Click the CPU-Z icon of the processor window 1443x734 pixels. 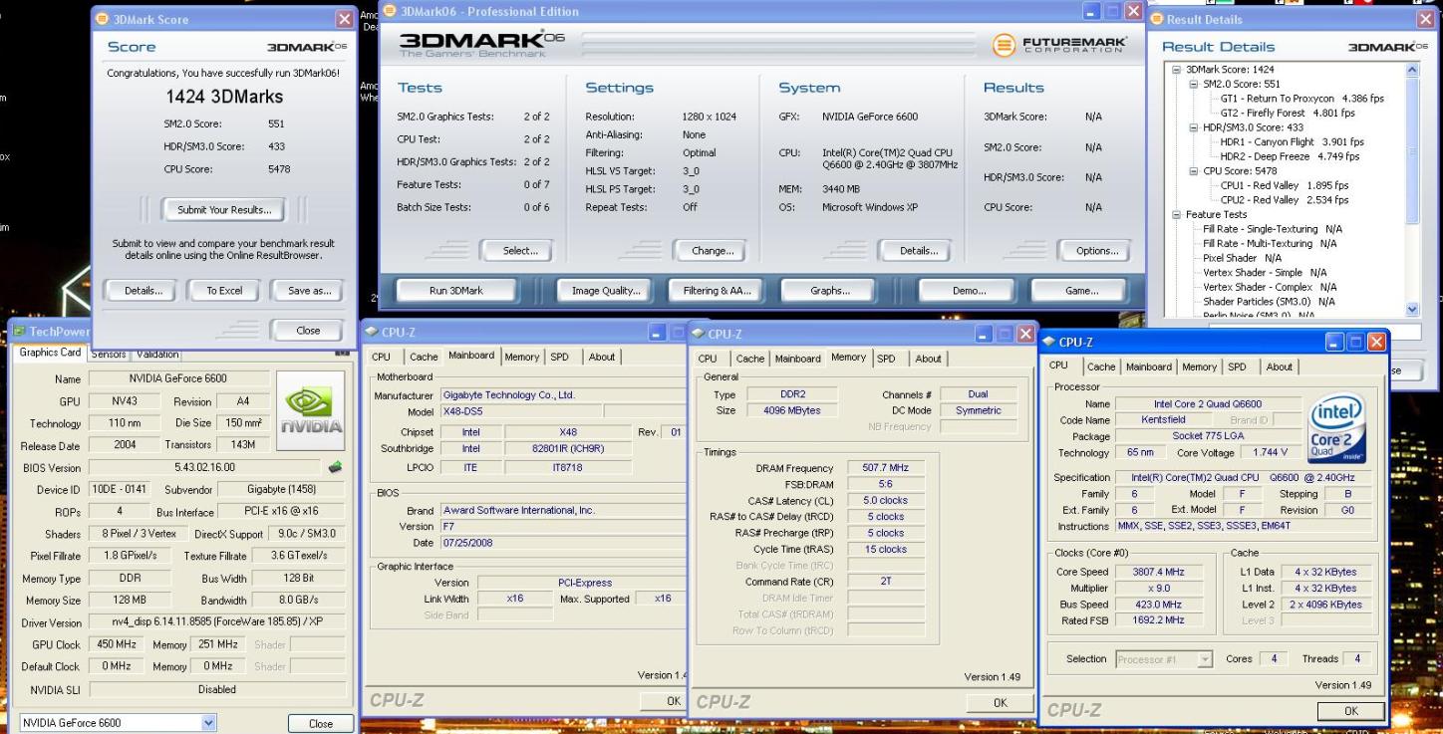(x=1049, y=342)
